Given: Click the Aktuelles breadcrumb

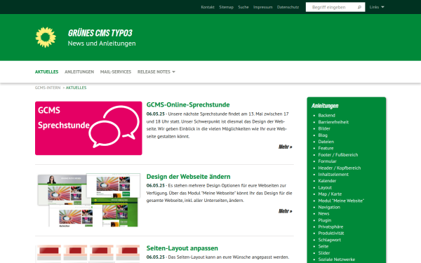Looking at the screenshot, I should pos(76,88).
